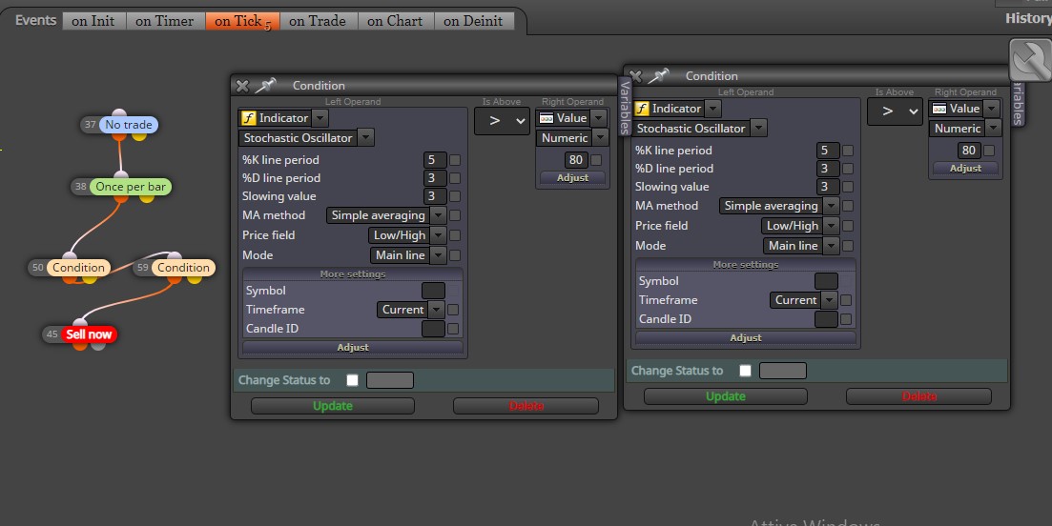Click Update button in right panel
The height and width of the screenshot is (526, 1052).
pyautogui.click(x=725, y=396)
